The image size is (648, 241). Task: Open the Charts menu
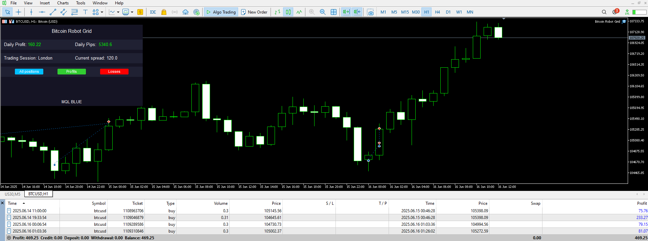[x=63, y=3]
